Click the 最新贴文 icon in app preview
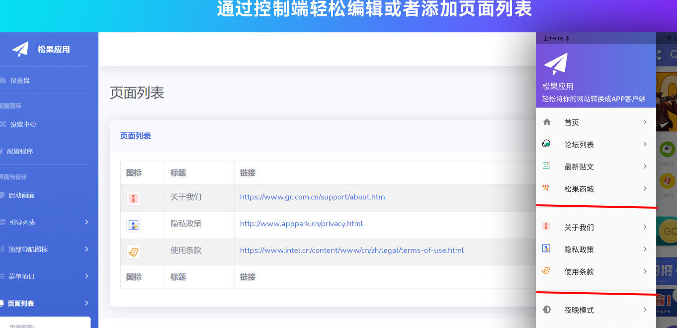 point(546,166)
